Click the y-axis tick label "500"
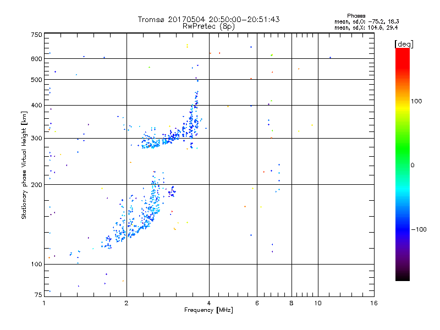This screenshot has height=330, width=440. pos(37,80)
